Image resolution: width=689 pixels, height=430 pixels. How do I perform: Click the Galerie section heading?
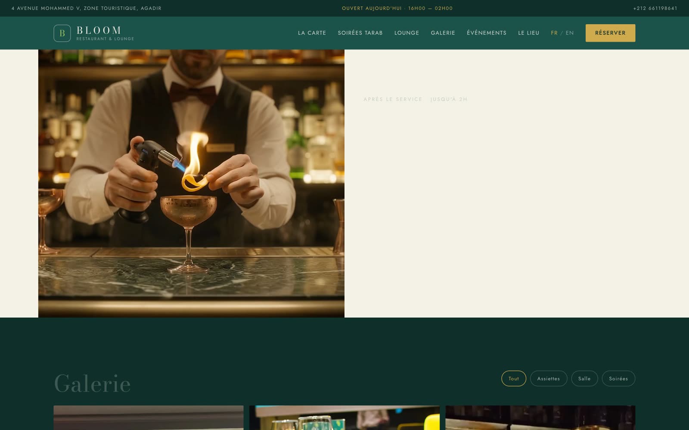(x=92, y=383)
